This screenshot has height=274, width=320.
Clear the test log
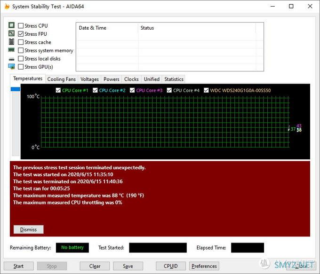coord(95,266)
